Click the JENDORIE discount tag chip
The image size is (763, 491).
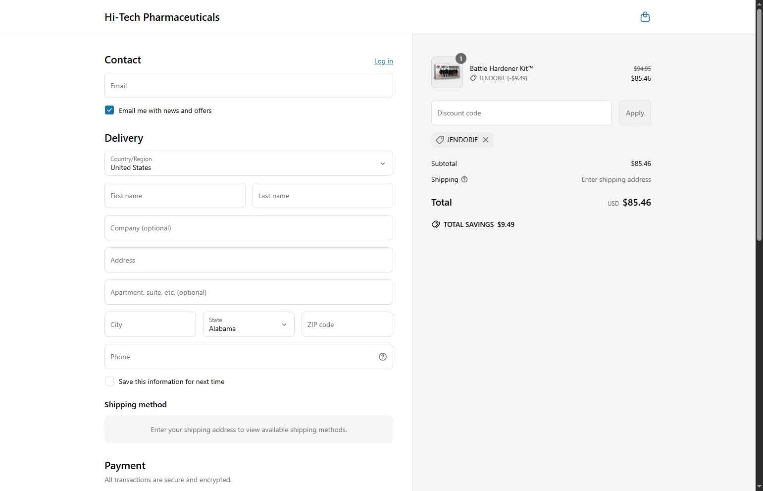click(x=462, y=140)
